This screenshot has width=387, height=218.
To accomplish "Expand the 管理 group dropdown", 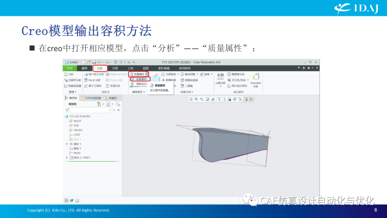I will pos(72,92).
